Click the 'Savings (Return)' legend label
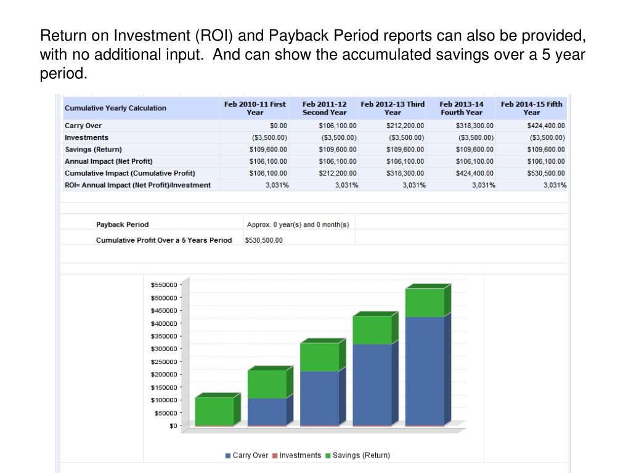Viewport: 631px width, 473px height. (361, 455)
